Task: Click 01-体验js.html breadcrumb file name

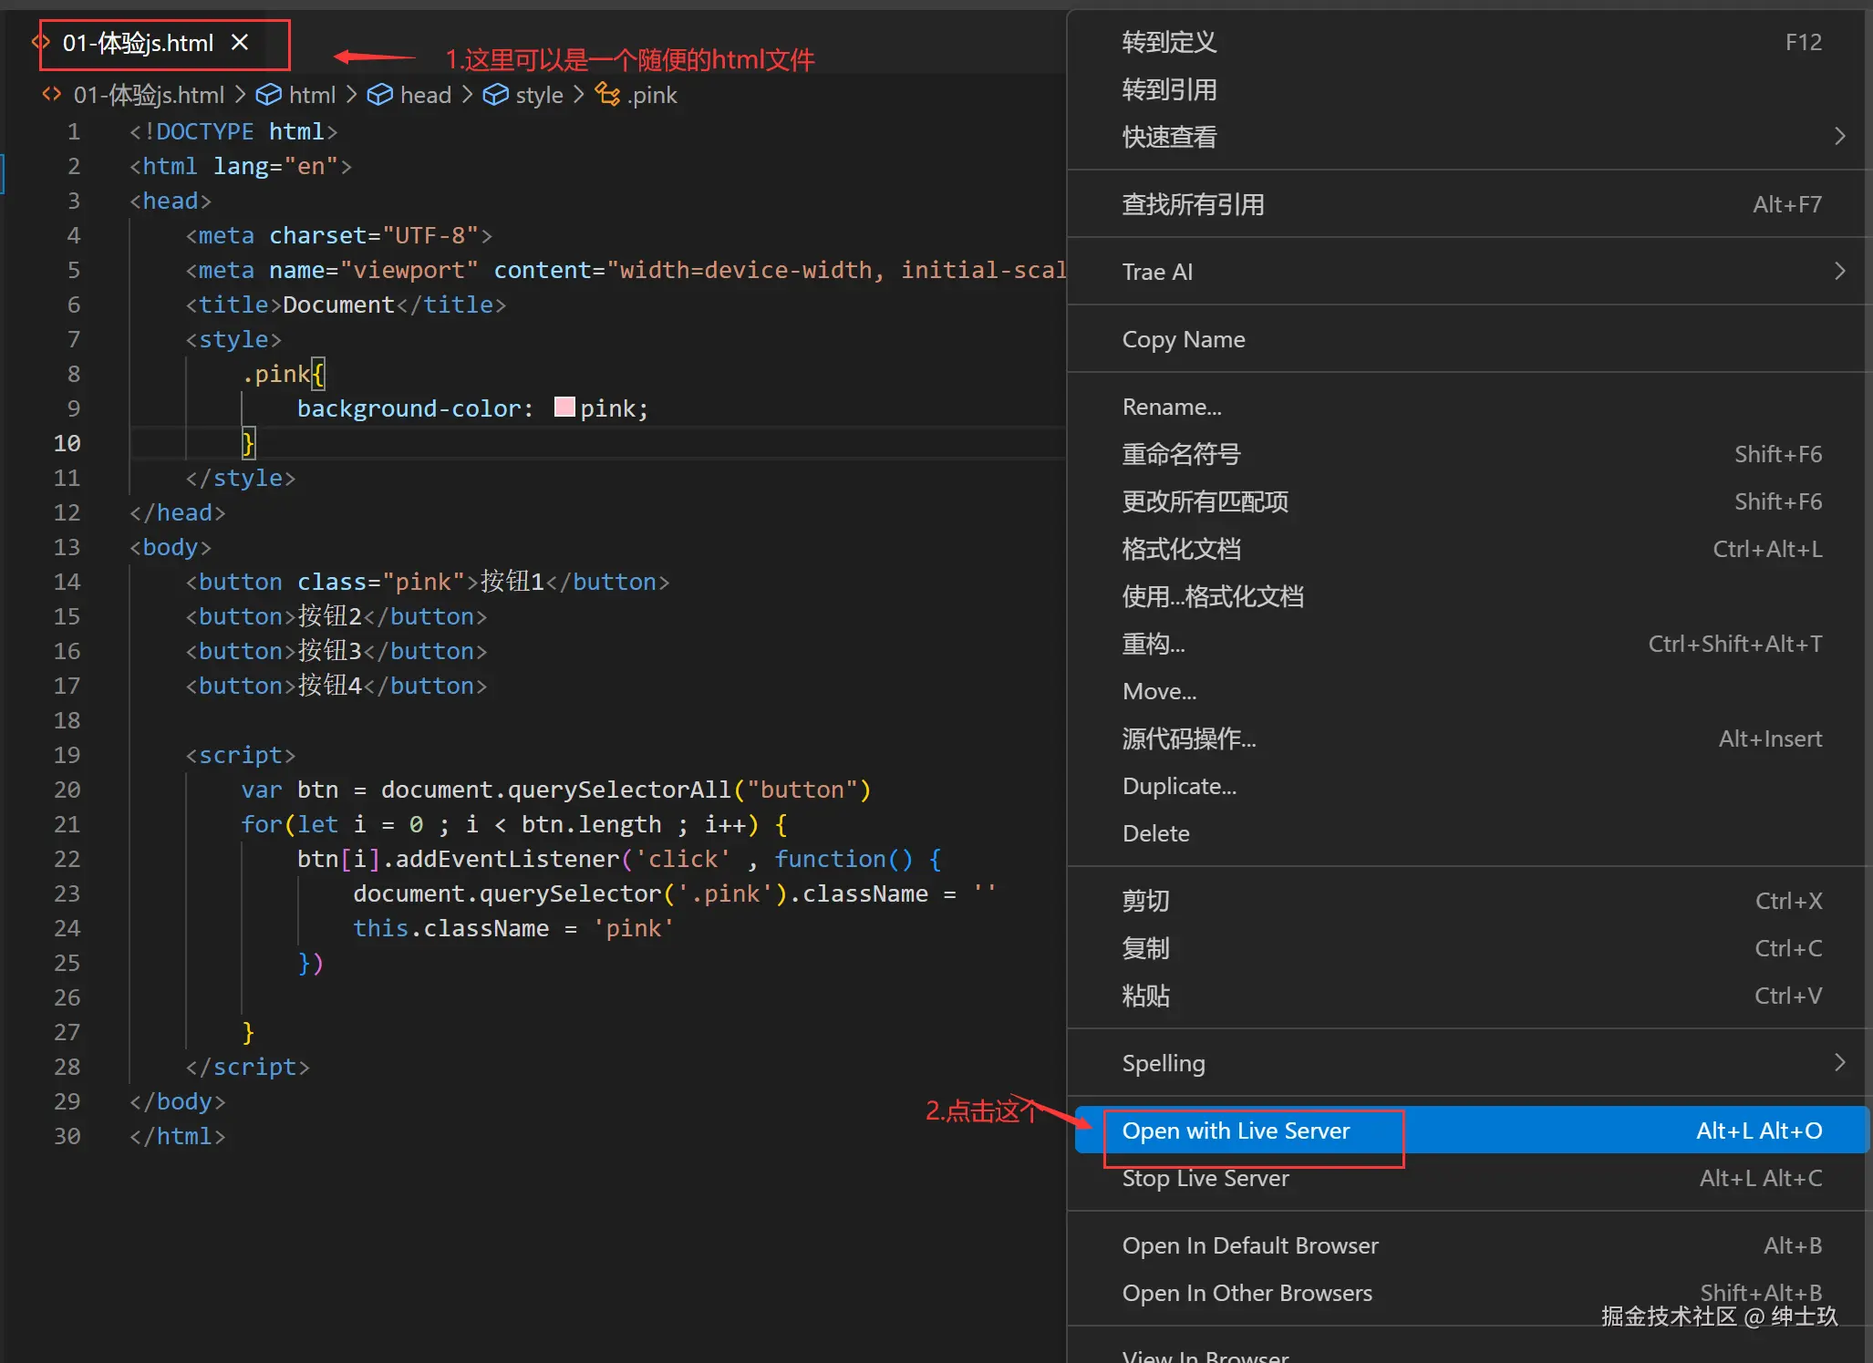Action: pyautogui.click(x=149, y=95)
